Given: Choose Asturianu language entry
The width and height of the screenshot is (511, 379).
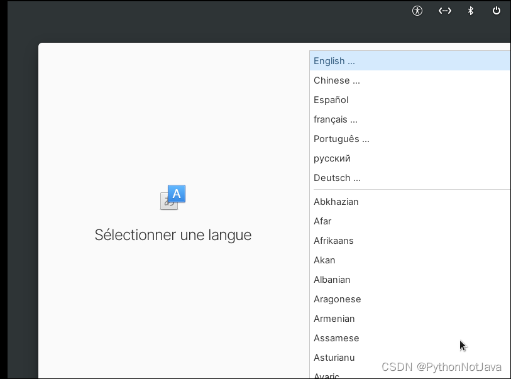Looking at the screenshot, I should pos(410,358).
